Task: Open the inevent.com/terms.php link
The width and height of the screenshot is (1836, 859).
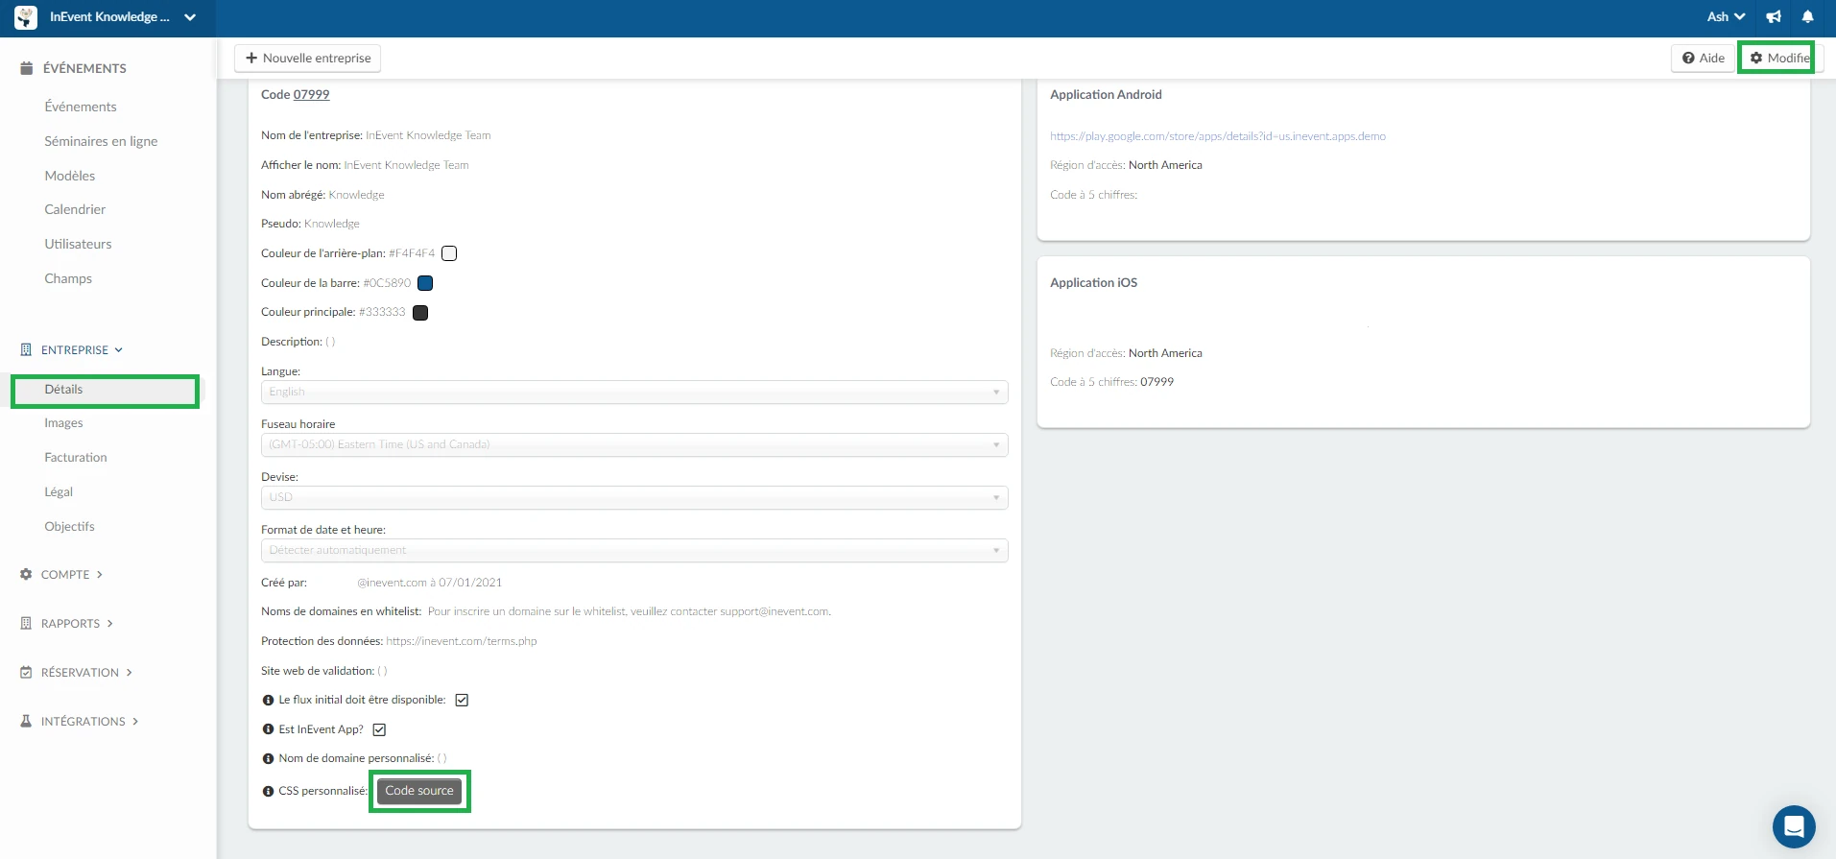Action: click(x=462, y=641)
